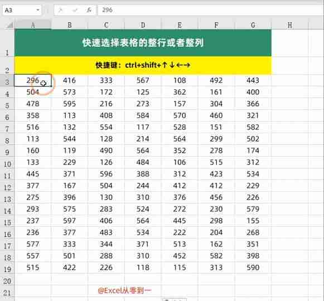Select row 14 header

click(7, 209)
